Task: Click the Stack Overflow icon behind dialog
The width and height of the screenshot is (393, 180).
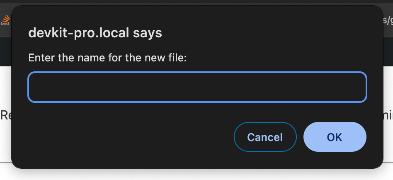Action: coord(5,19)
